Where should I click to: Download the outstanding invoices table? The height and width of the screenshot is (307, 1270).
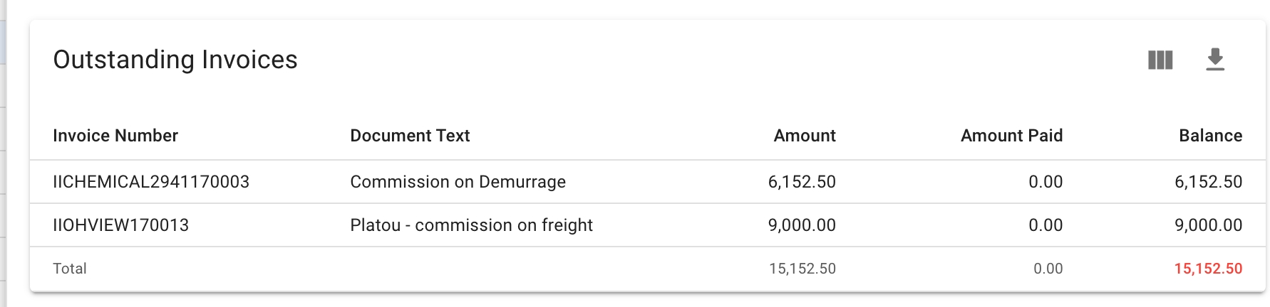(x=1215, y=60)
